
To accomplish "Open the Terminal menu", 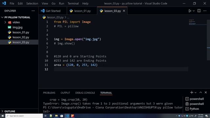I will point(73,4).
